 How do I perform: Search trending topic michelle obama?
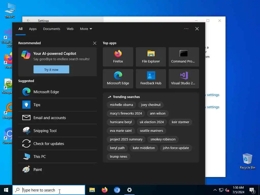121,105
